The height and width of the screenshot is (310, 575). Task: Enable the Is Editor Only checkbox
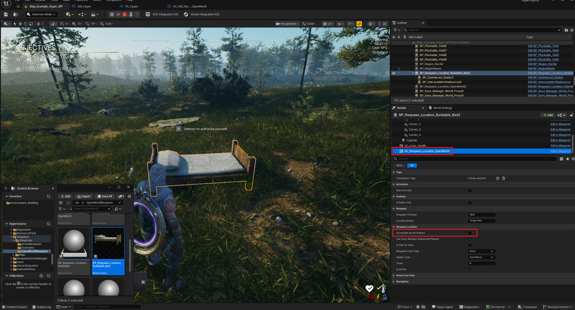[470, 203]
